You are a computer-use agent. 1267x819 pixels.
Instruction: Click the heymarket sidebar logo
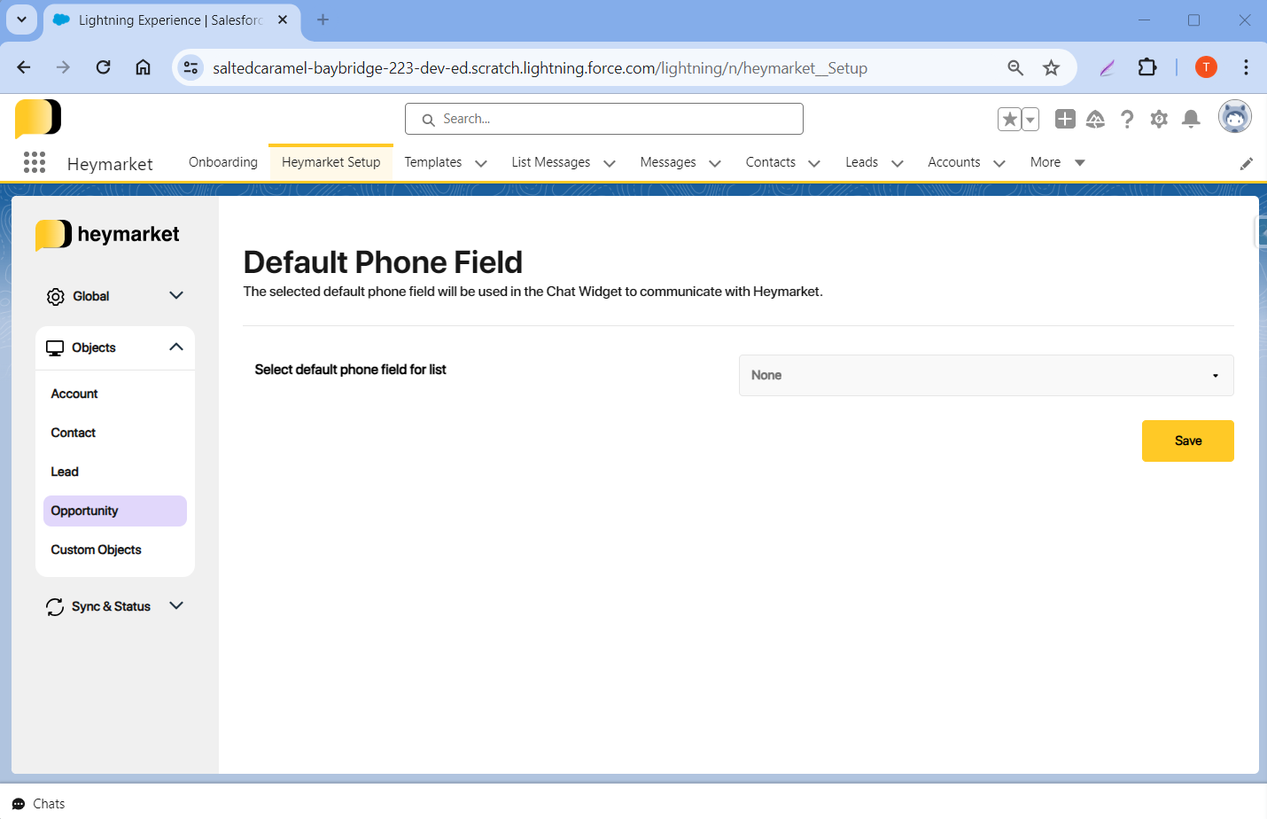107,235
